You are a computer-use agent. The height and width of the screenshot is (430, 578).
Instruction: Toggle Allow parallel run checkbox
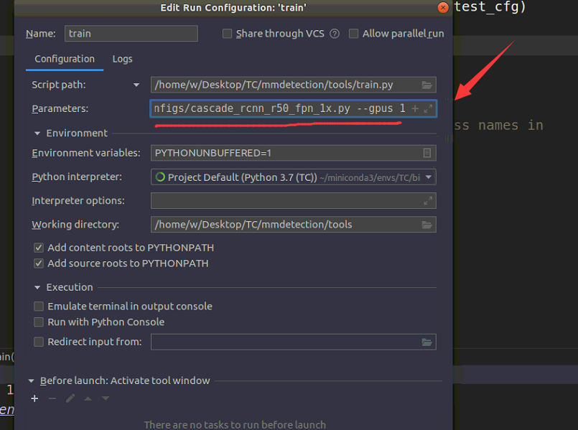(354, 34)
